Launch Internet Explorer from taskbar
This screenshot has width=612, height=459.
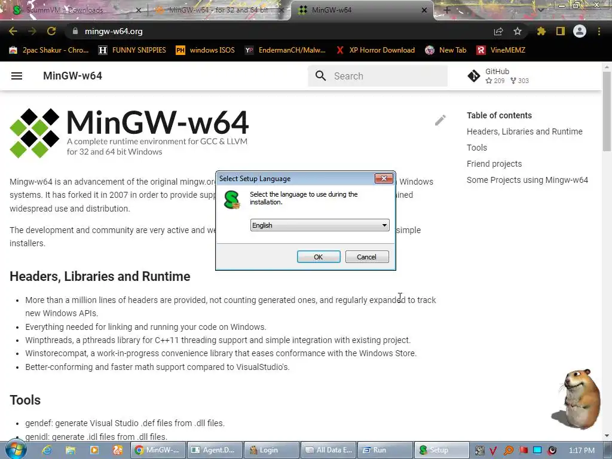pyautogui.click(x=47, y=450)
